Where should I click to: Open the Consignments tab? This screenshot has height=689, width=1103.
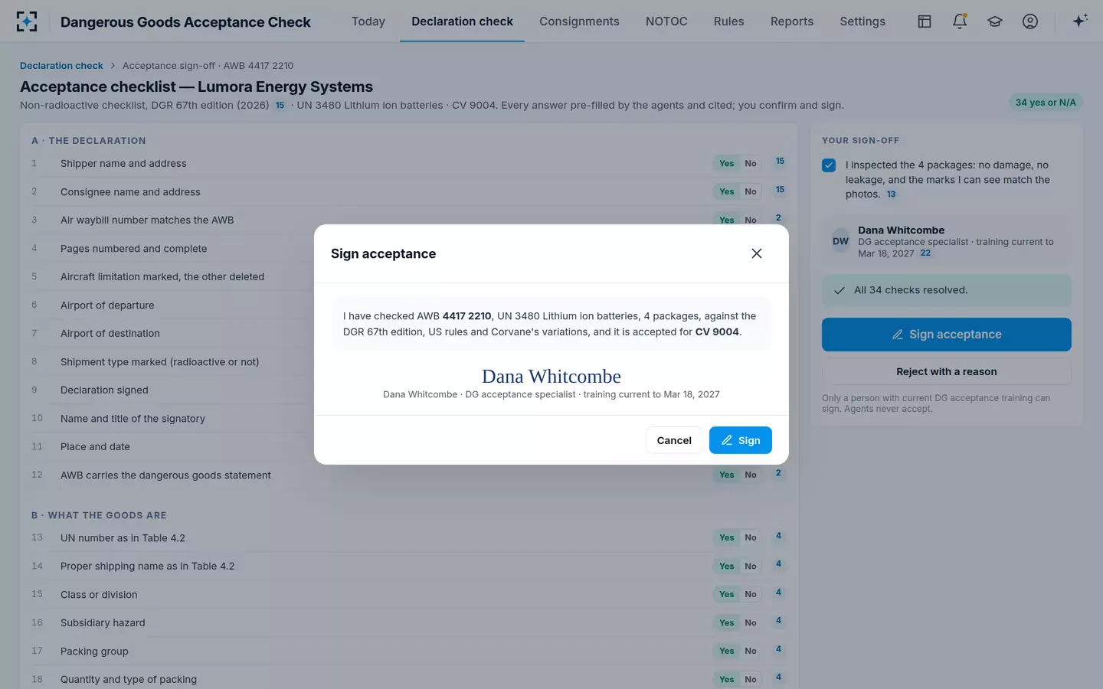(x=579, y=21)
